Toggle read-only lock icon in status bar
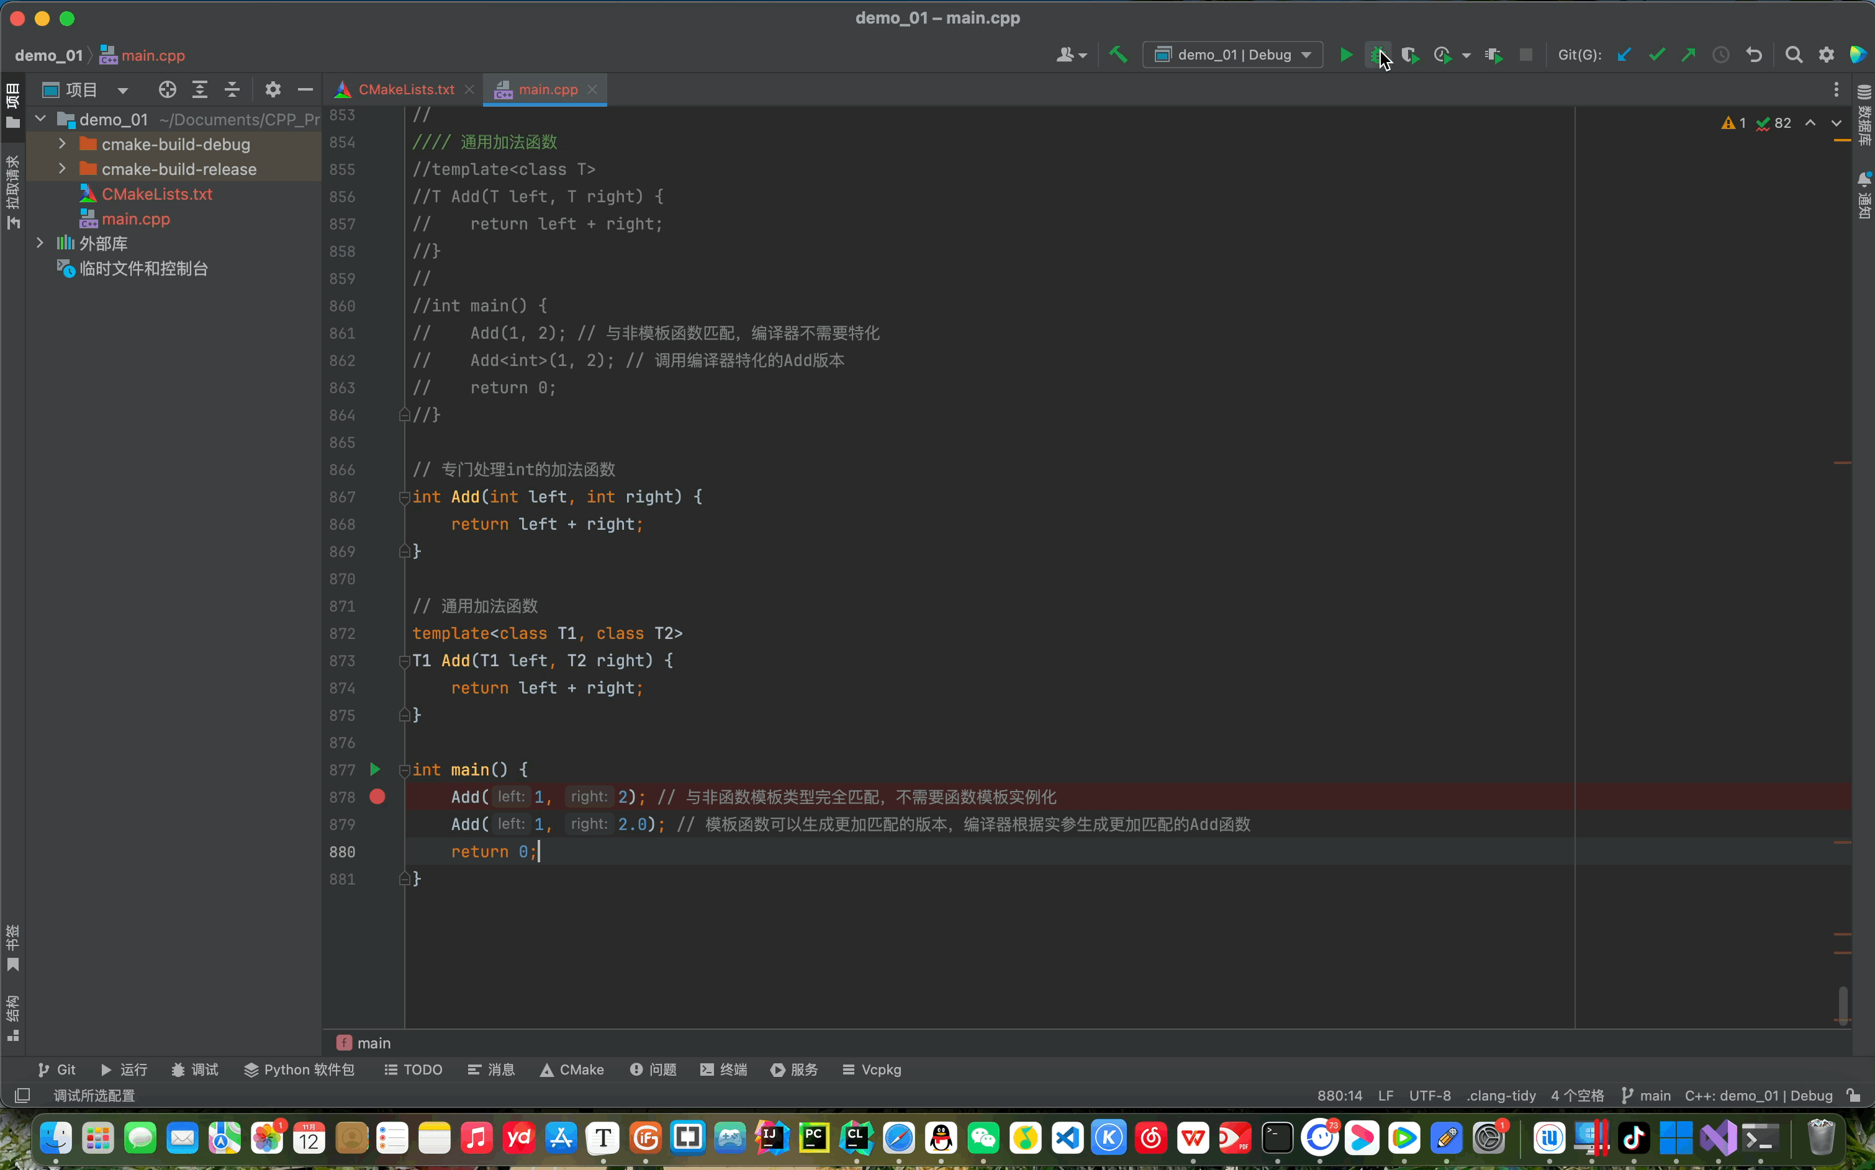Viewport: 1875px width, 1170px height. tap(1853, 1096)
